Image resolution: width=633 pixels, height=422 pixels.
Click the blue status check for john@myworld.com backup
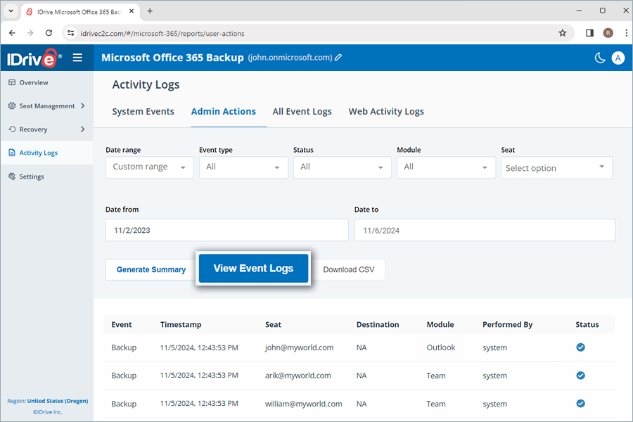(x=580, y=347)
